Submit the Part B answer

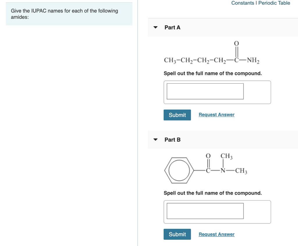177,234
